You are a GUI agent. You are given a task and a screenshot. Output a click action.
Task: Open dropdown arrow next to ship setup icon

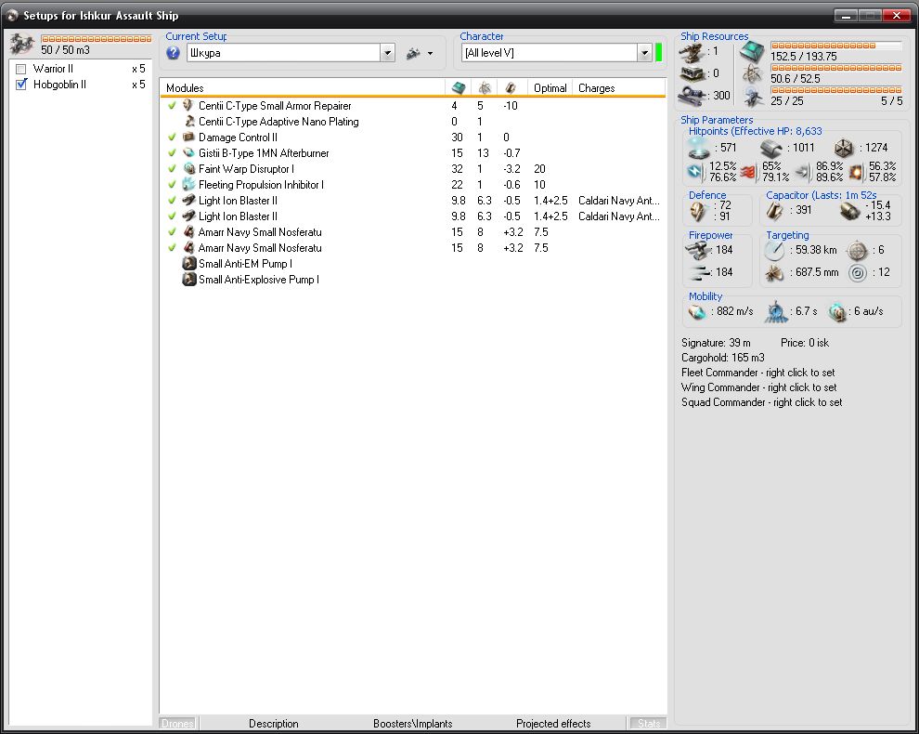tap(430, 53)
